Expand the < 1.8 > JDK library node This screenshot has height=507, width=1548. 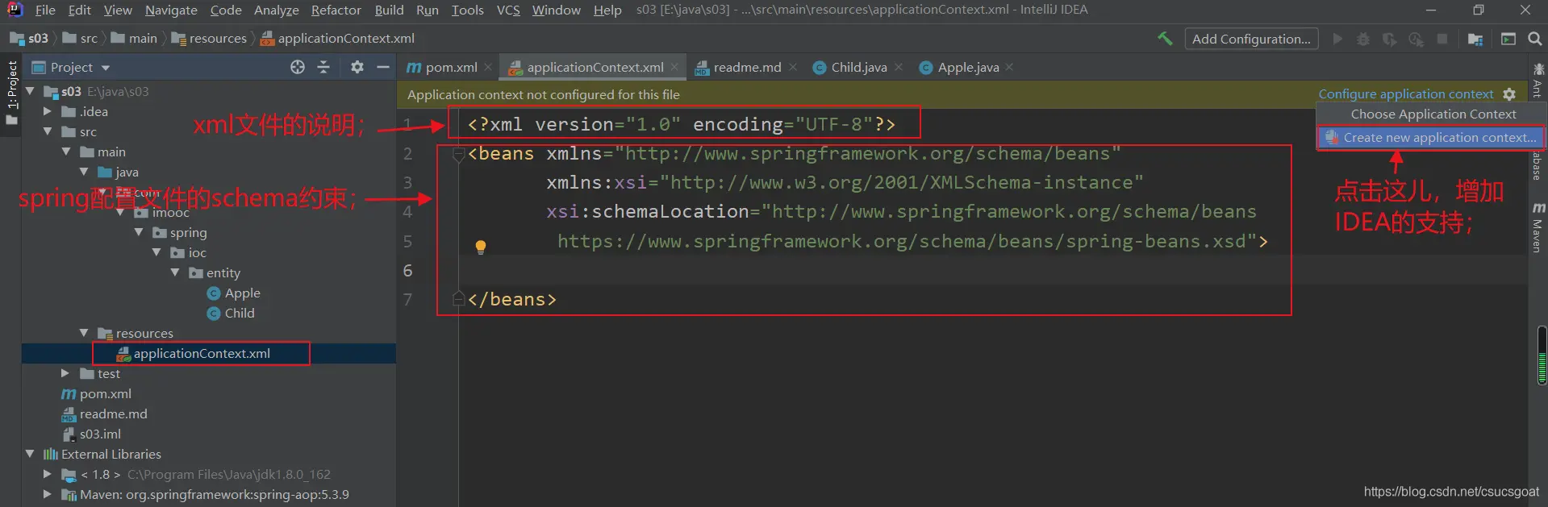click(x=48, y=474)
